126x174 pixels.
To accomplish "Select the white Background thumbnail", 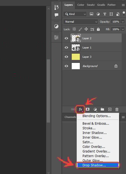I will pyautogui.click(x=76, y=66).
